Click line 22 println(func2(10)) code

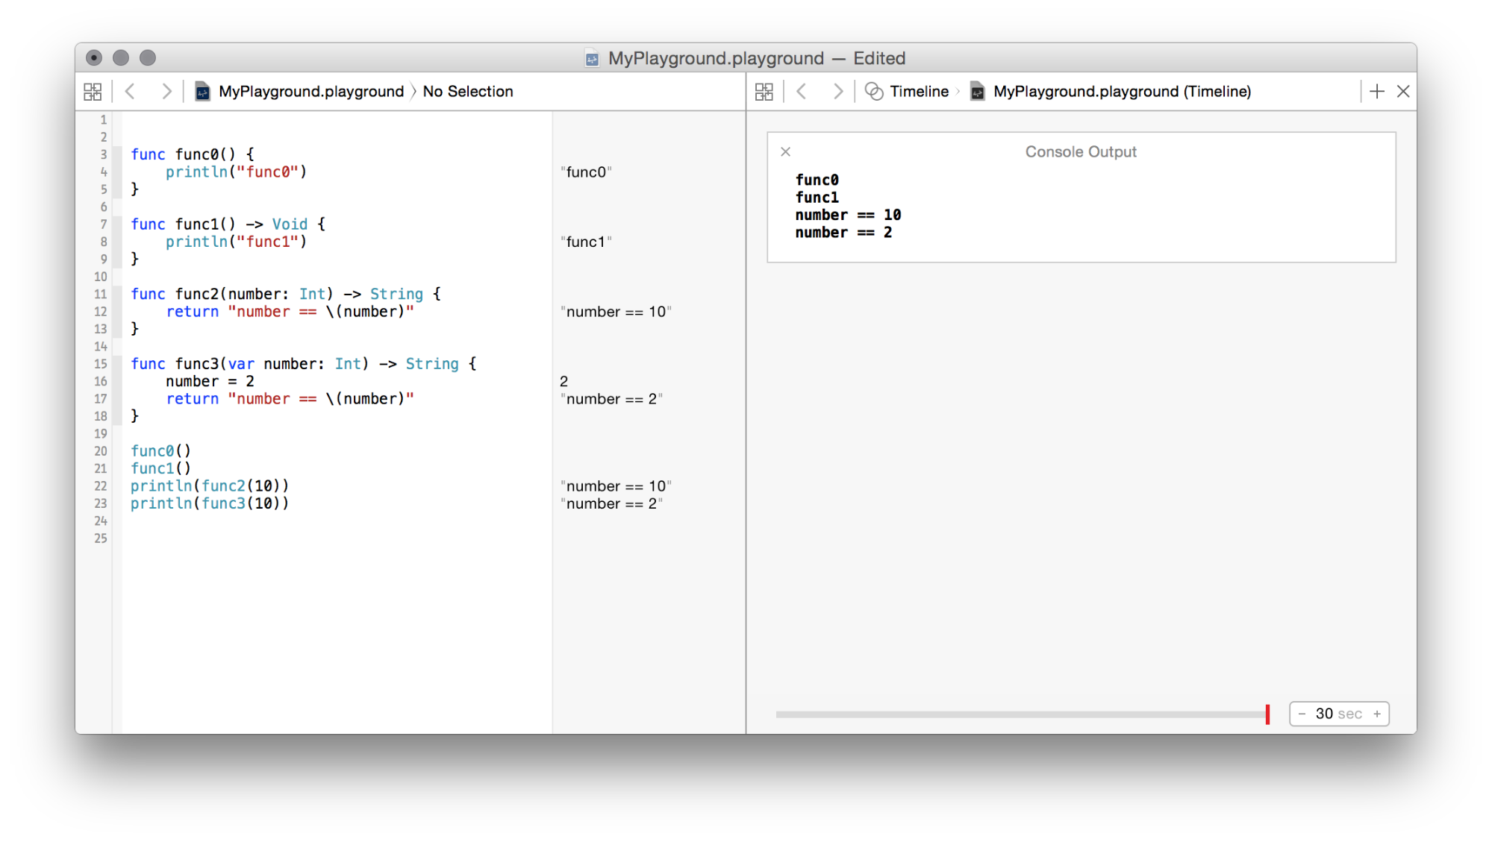point(210,486)
